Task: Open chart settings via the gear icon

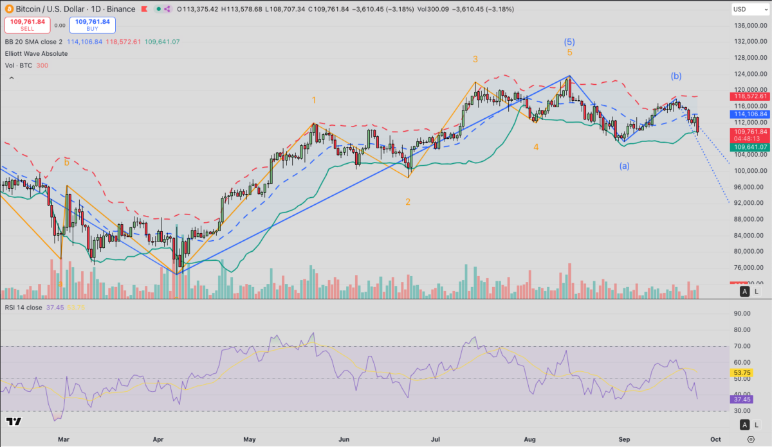Action: (751, 439)
